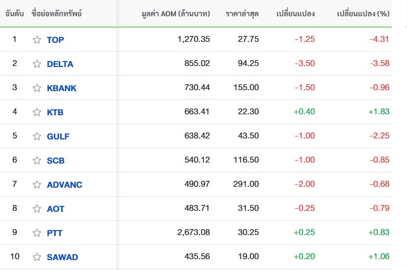Toggle favorite star for TOP

point(37,40)
